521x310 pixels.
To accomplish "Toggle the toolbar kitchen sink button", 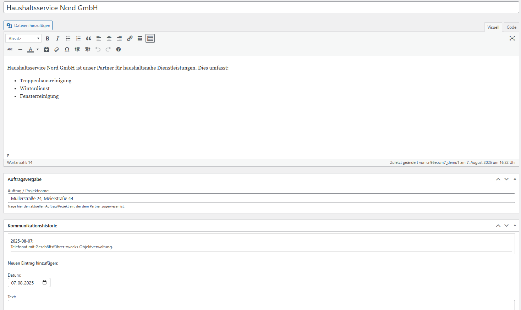I will 150,38.
